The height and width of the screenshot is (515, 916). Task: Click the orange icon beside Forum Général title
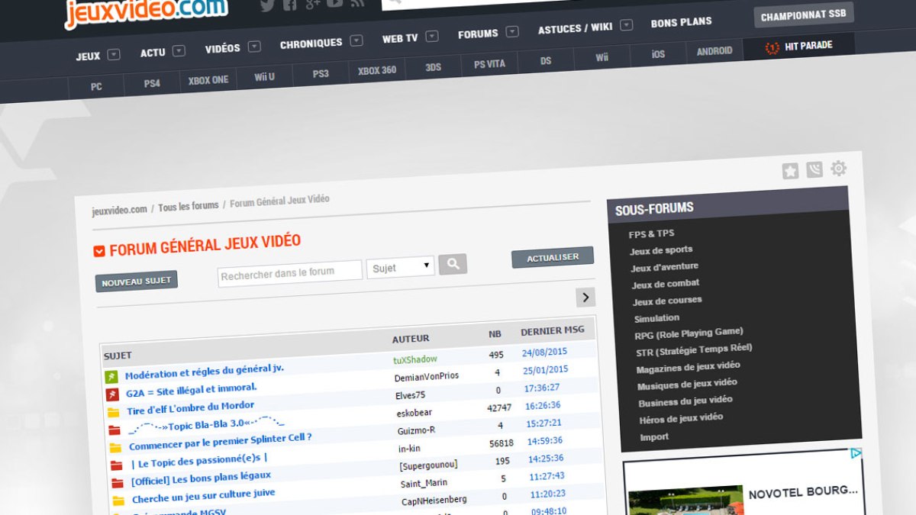(x=98, y=251)
